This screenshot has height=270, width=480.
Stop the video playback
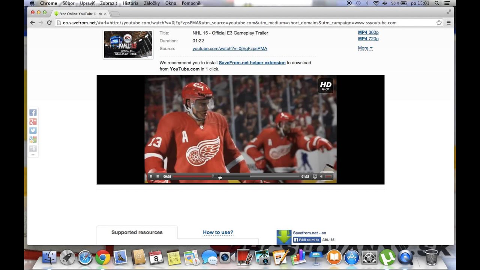point(157,177)
